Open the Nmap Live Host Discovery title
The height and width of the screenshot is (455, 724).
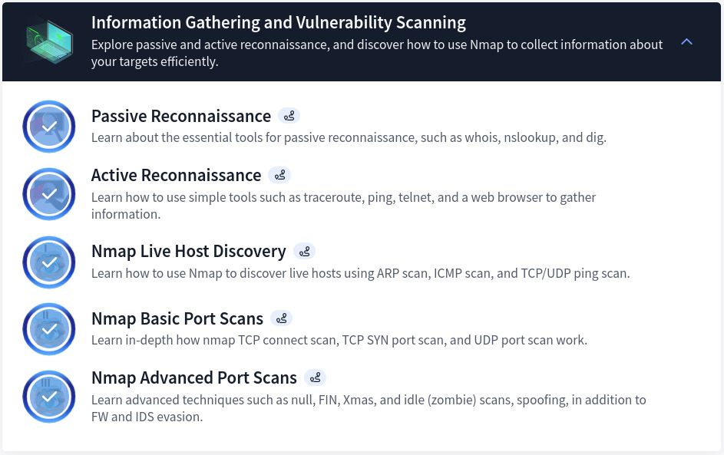coord(189,251)
